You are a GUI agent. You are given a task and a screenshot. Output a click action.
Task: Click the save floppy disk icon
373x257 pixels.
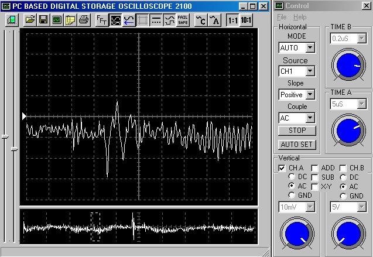point(43,19)
